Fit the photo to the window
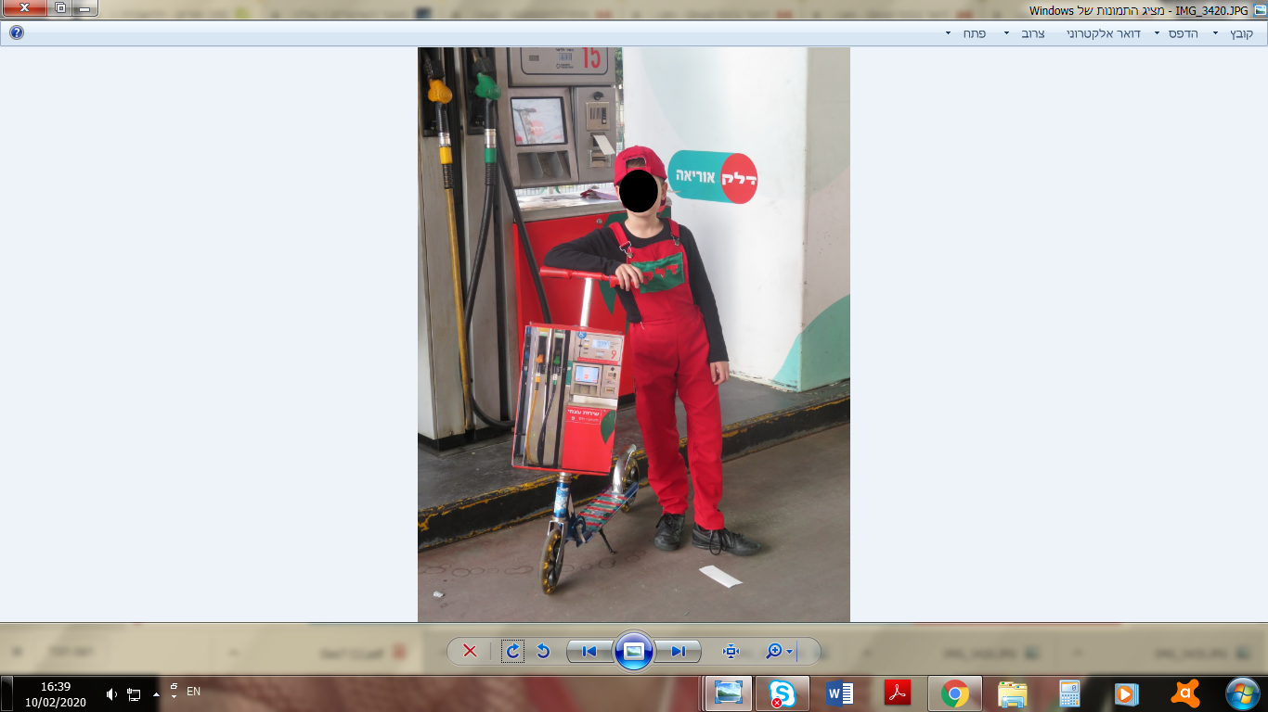The image size is (1268, 712). [731, 651]
